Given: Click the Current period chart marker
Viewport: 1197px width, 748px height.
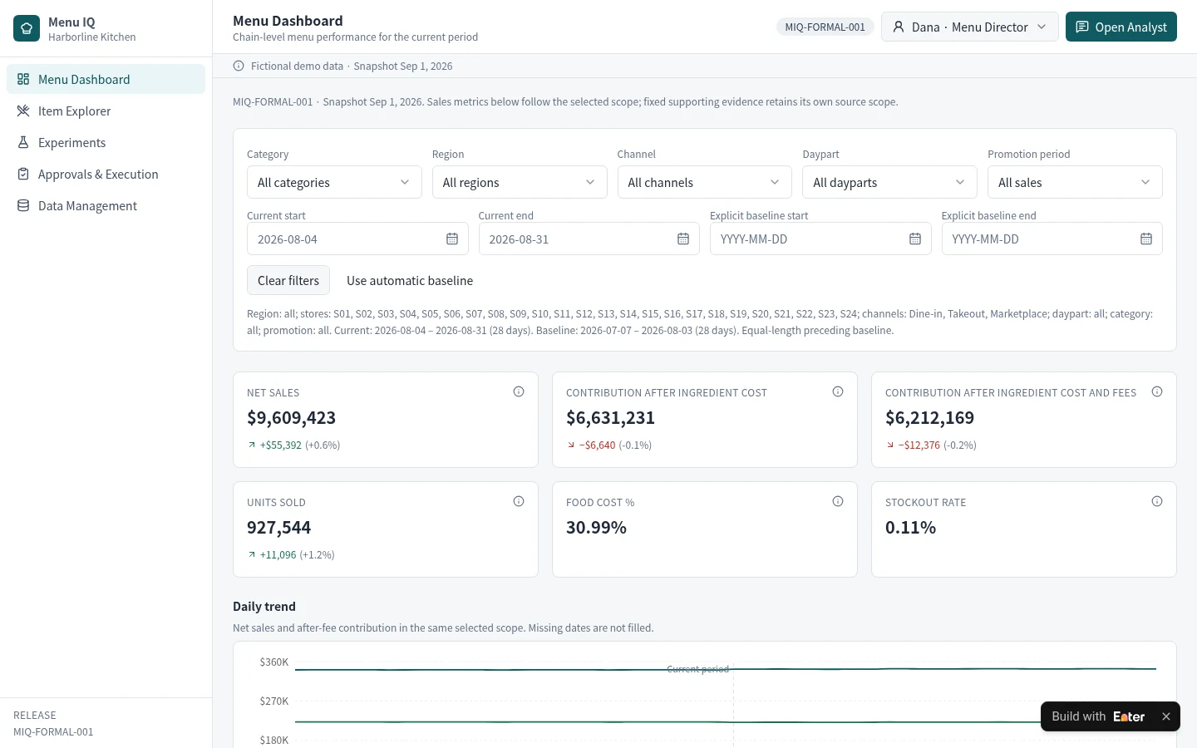Looking at the screenshot, I should point(697,669).
